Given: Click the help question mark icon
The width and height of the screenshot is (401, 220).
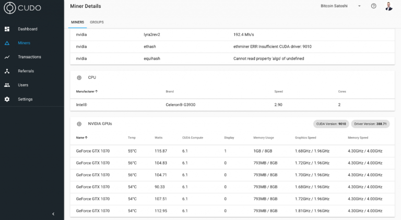Looking at the screenshot, I should point(374,6).
